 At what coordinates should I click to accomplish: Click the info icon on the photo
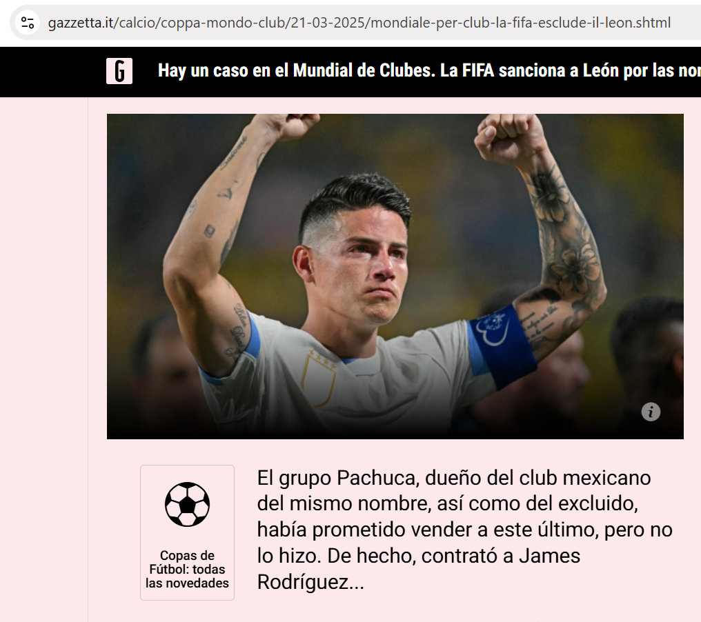click(x=651, y=412)
